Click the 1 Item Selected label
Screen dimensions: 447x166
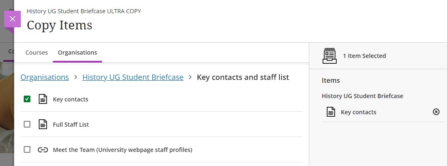point(364,55)
